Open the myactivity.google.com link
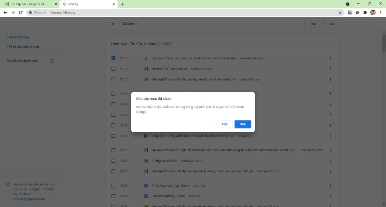The width and height of the screenshot is (386, 207). (29, 199)
